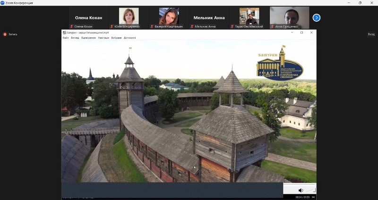378x200 pixels.
Task: Click the Zoom Конференция window title
Action: pyautogui.click(x=19, y=3)
